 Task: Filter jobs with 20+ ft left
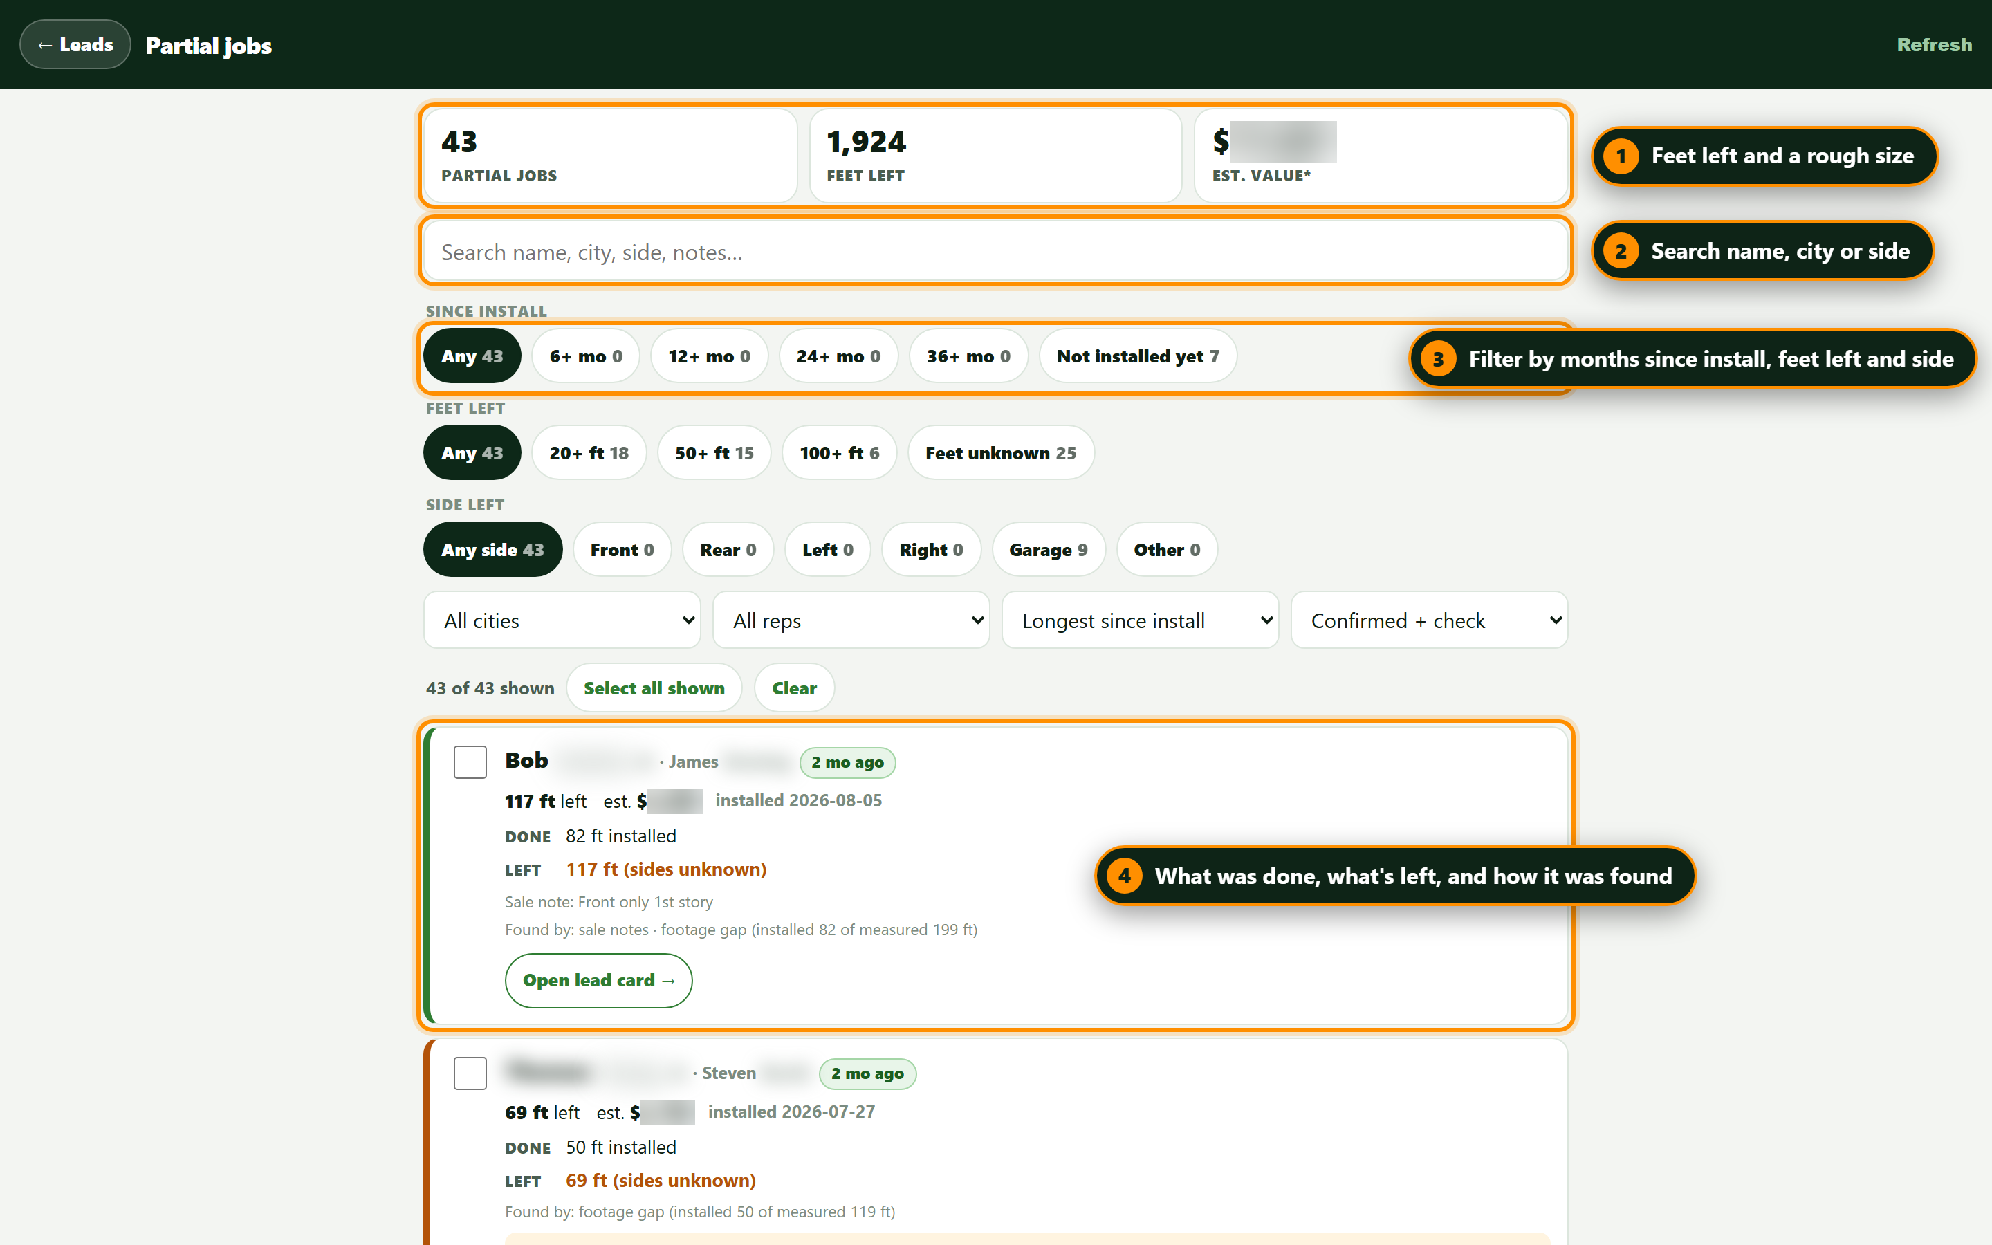click(x=589, y=453)
